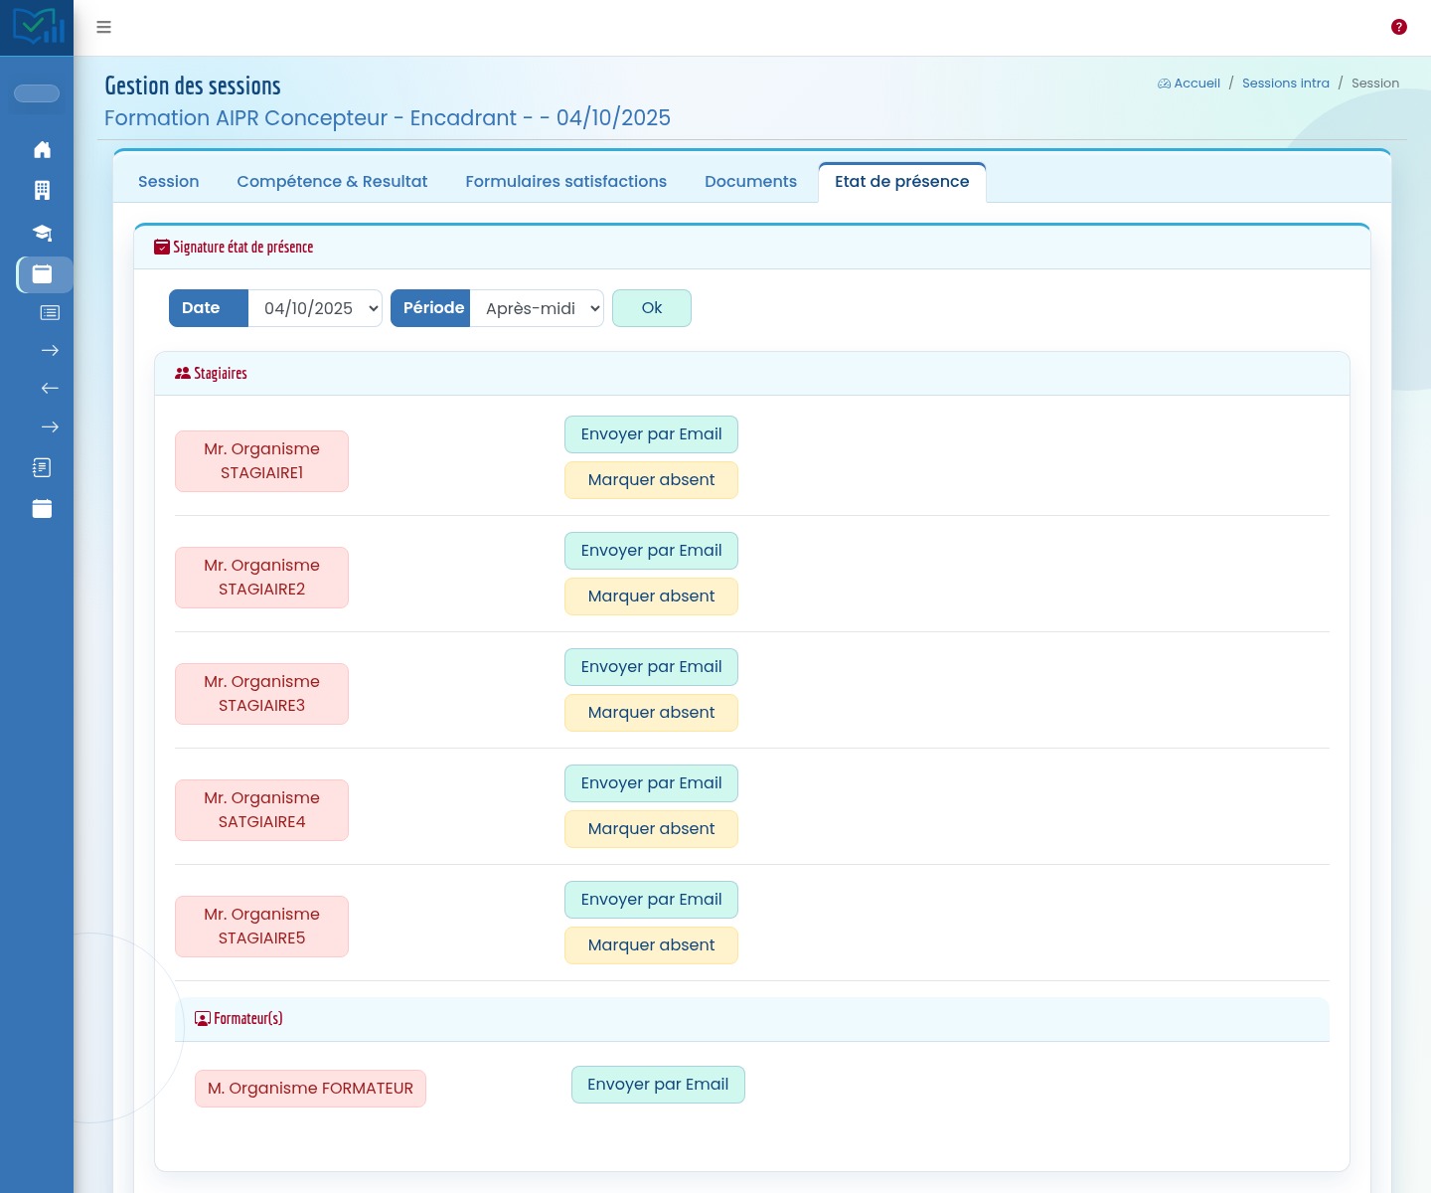Click the Formateur(s) person icon
The width and height of the screenshot is (1431, 1193).
203,1018
